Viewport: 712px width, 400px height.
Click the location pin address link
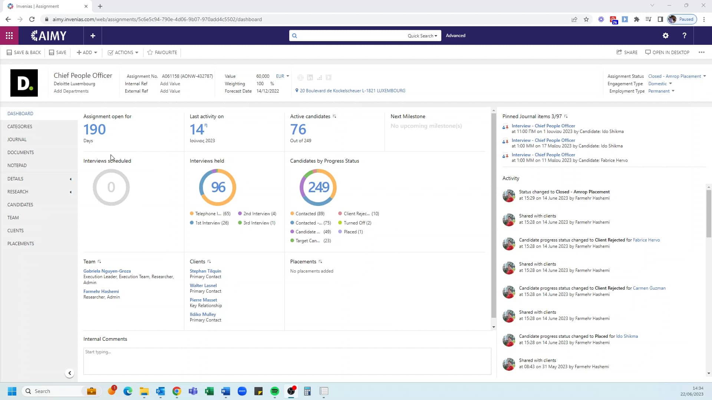(350, 91)
